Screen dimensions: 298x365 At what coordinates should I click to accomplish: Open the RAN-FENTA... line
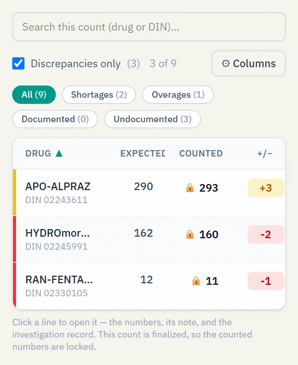click(x=149, y=286)
